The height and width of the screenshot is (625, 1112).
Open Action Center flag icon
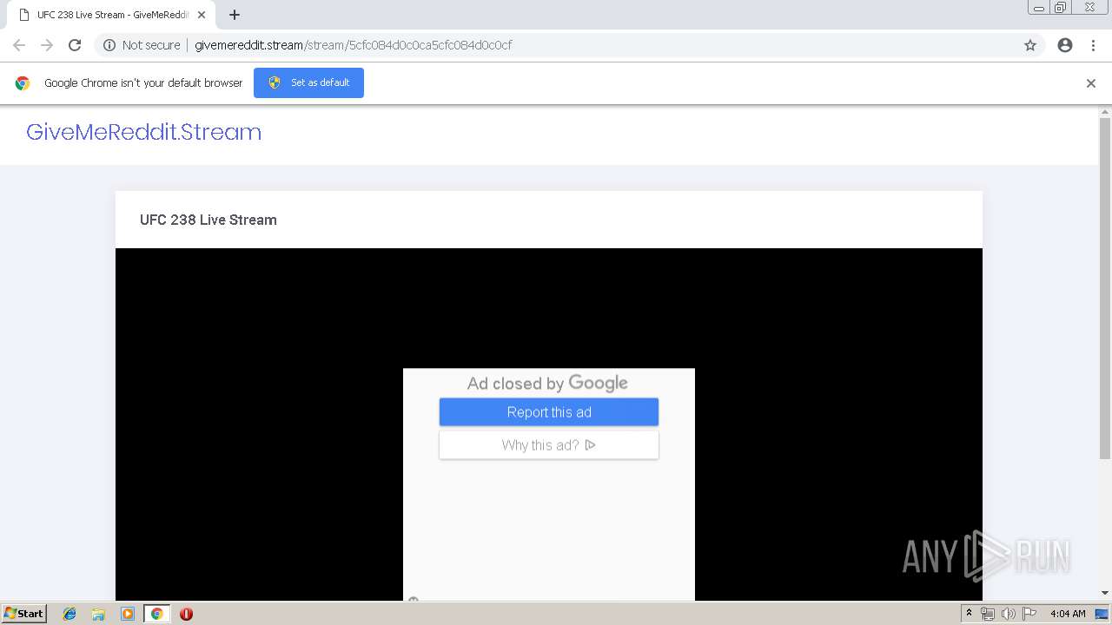click(1029, 614)
